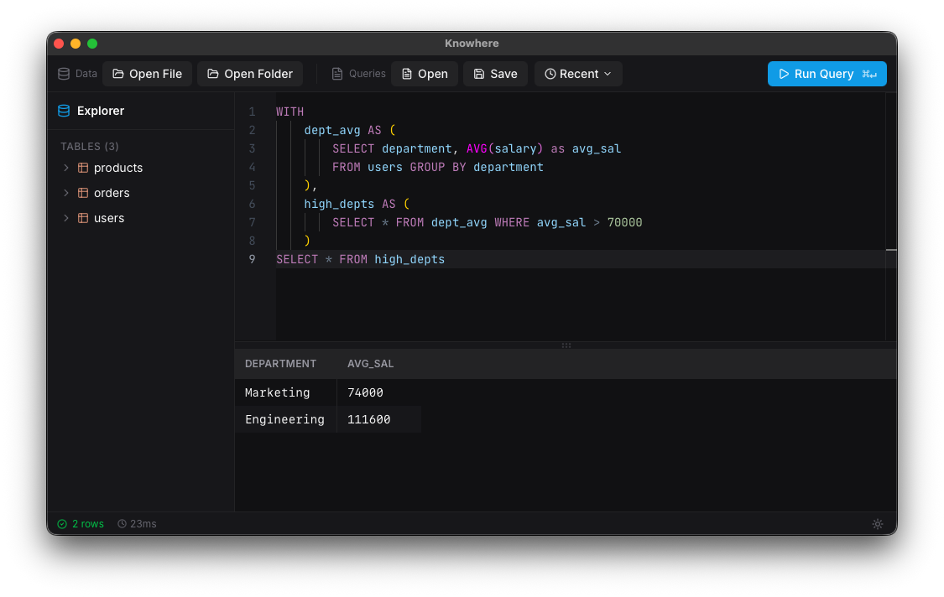Click the green checkmark beside 2 rows
944x597 pixels.
(60, 523)
